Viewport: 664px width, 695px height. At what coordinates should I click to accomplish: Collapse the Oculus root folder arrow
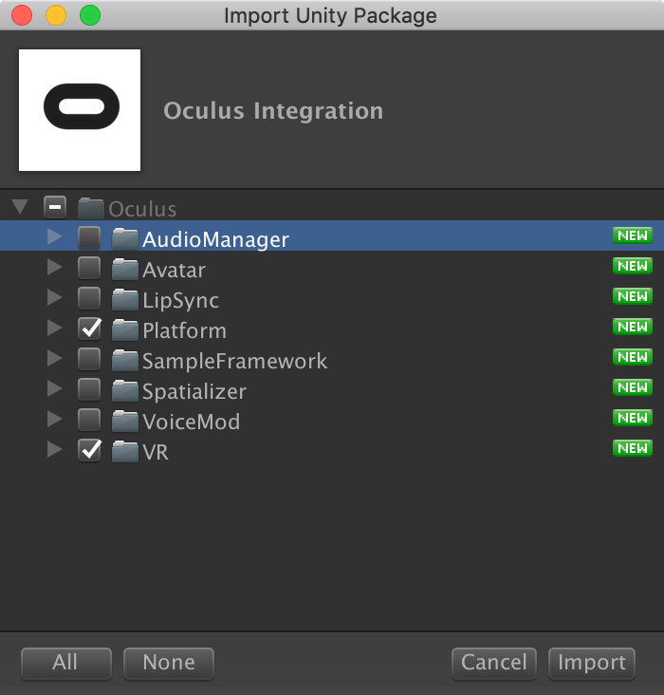(x=20, y=207)
